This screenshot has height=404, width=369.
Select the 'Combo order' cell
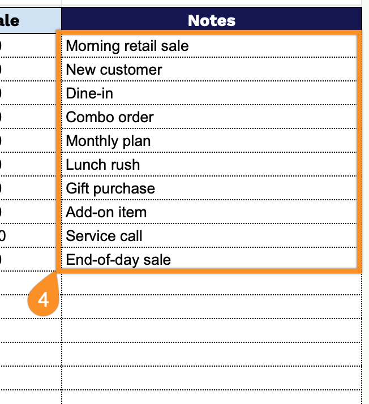(211, 117)
